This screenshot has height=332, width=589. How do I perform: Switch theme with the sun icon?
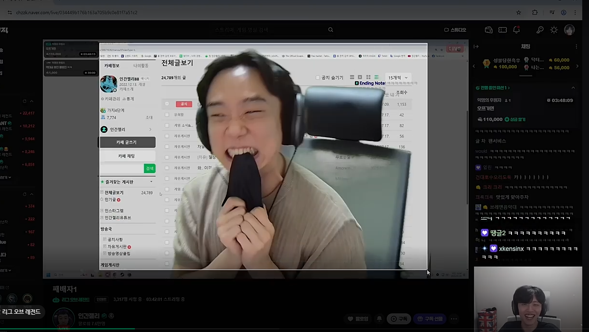coord(554,30)
